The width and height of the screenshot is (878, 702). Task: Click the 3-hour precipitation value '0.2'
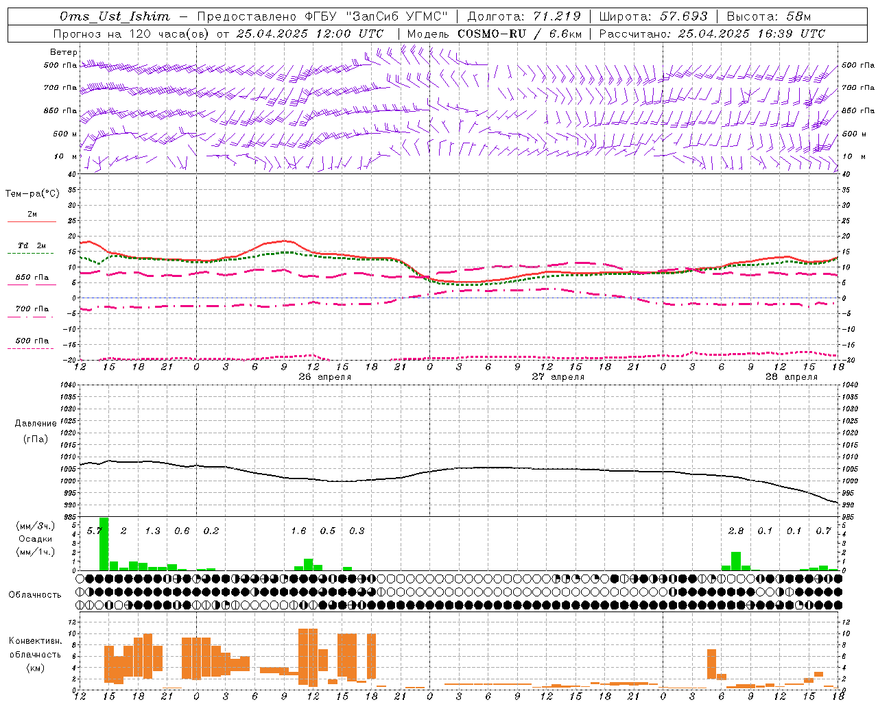[211, 531]
